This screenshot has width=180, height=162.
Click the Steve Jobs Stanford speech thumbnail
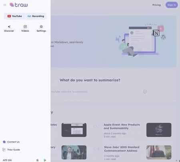(159, 152)
